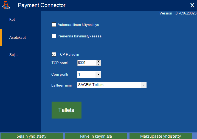Click Sulje in the sidebar
The height and width of the screenshot is (139, 197).
tap(13, 55)
